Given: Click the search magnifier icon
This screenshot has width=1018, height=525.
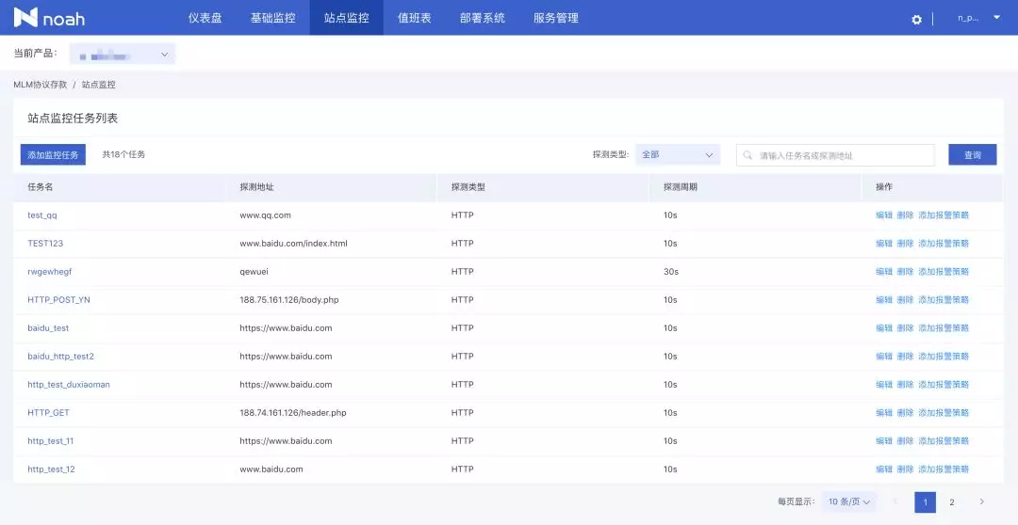Looking at the screenshot, I should pyautogui.click(x=747, y=155).
